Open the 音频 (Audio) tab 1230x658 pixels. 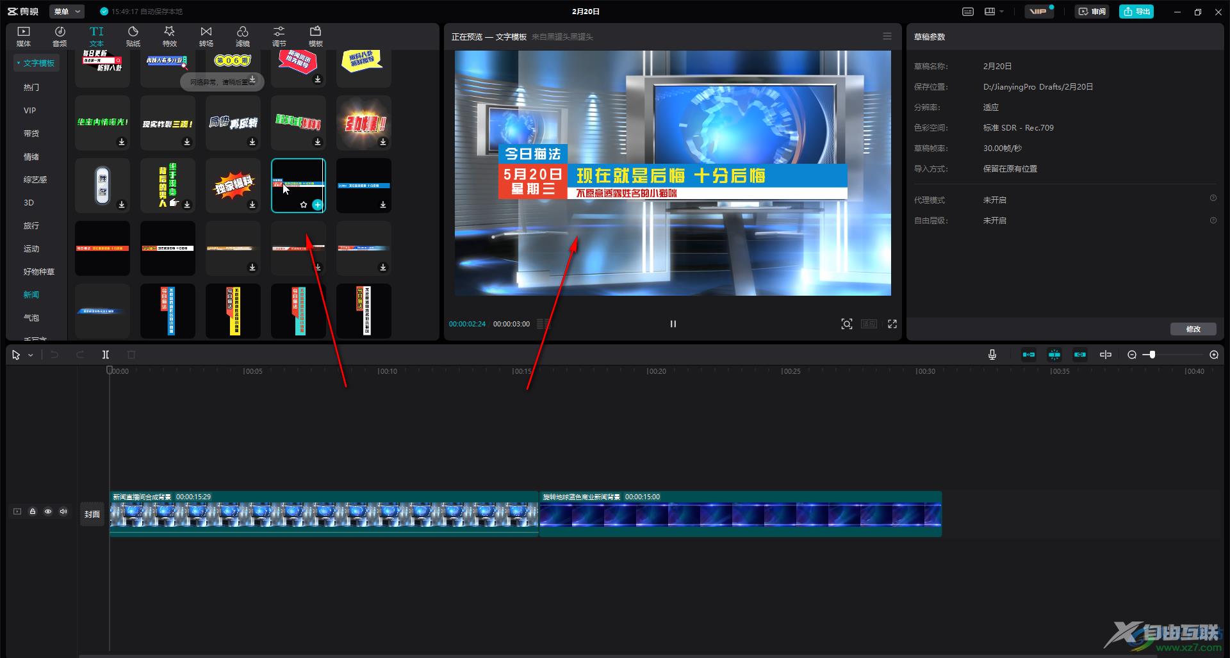click(60, 36)
